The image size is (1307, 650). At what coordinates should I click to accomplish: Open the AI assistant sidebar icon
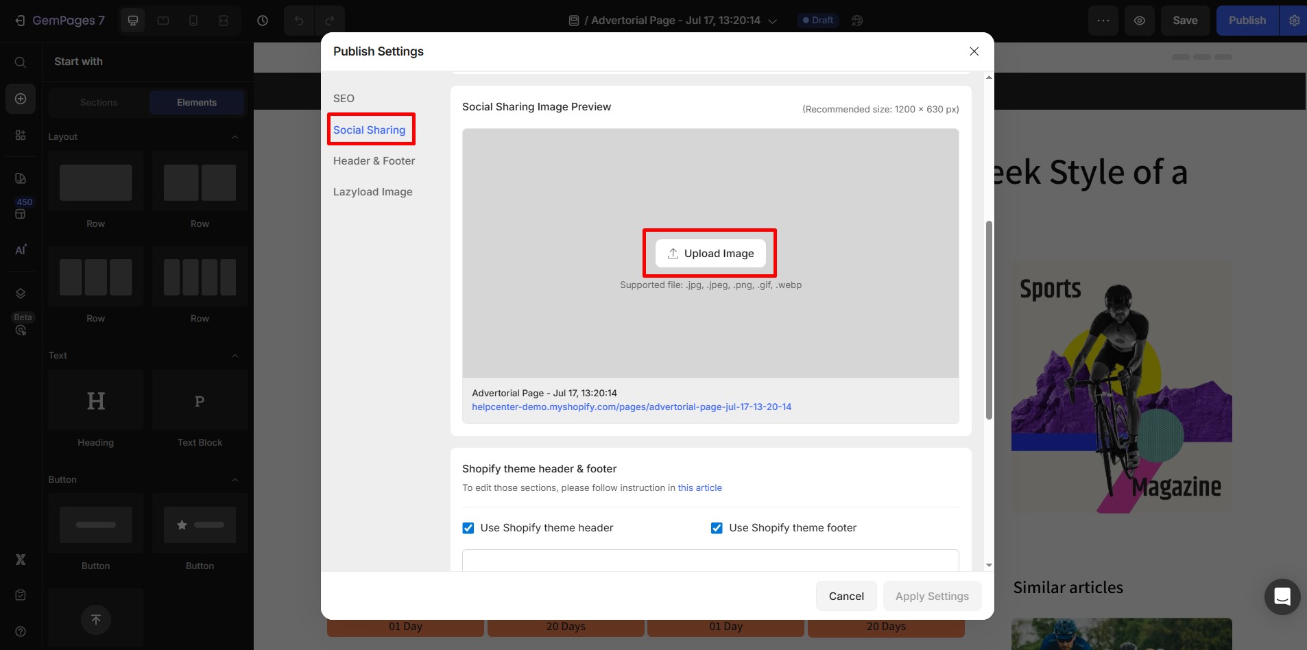pyautogui.click(x=20, y=250)
